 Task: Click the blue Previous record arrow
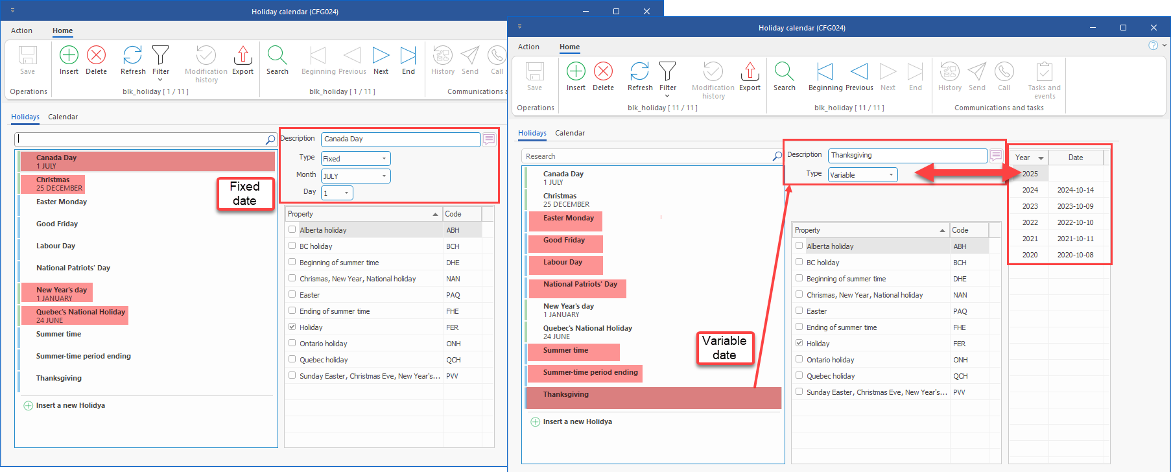coord(859,72)
